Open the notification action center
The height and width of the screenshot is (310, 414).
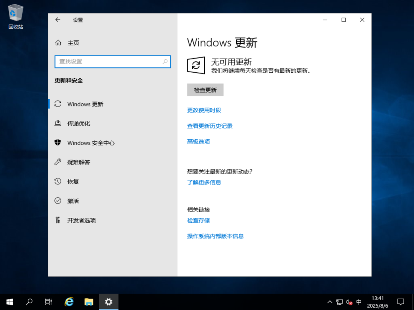coord(401,302)
